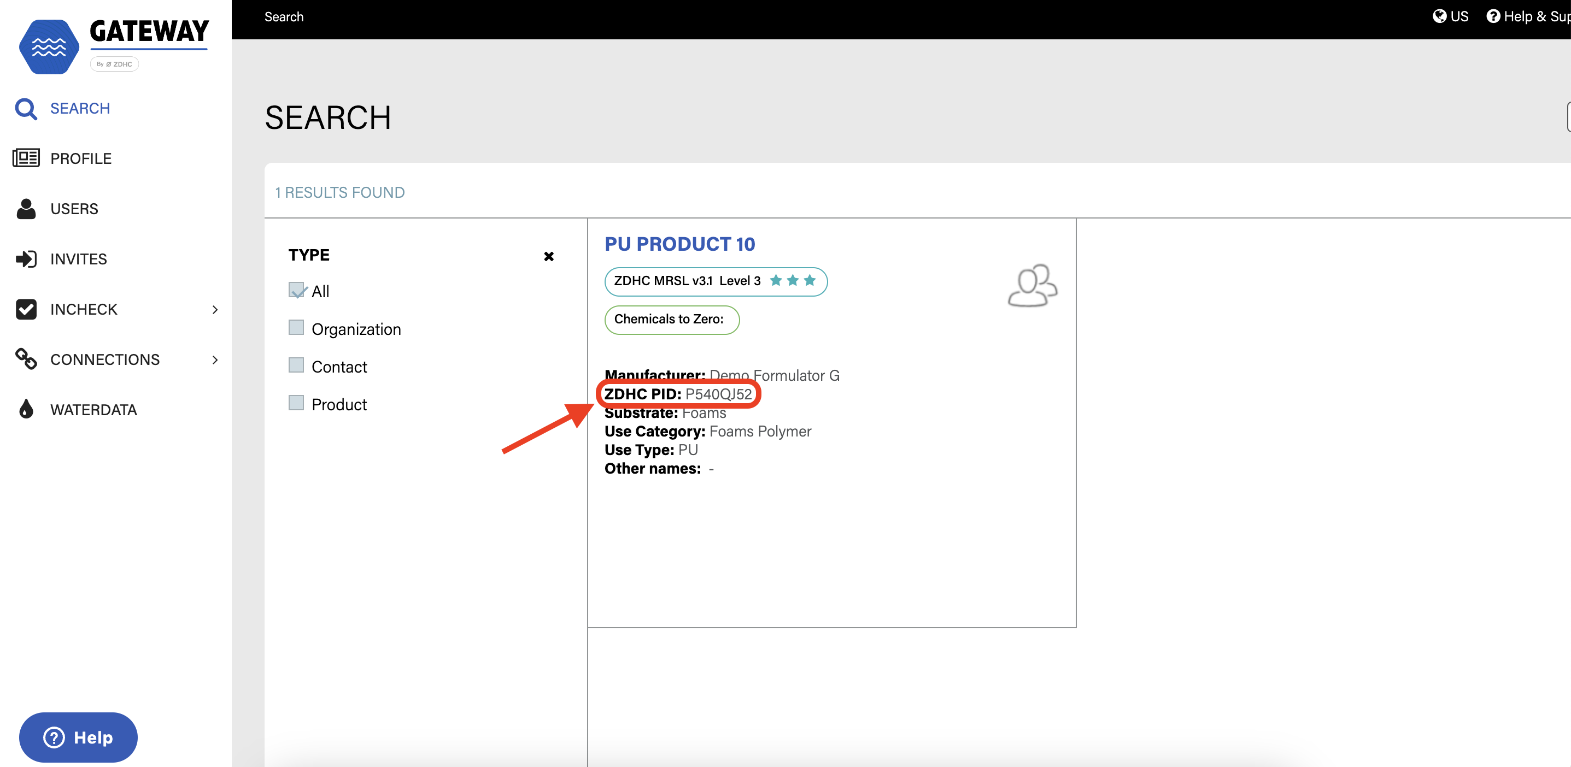This screenshot has height=767, width=1571.
Task: Expand the InCheck submenu chevron
Action: (x=215, y=310)
